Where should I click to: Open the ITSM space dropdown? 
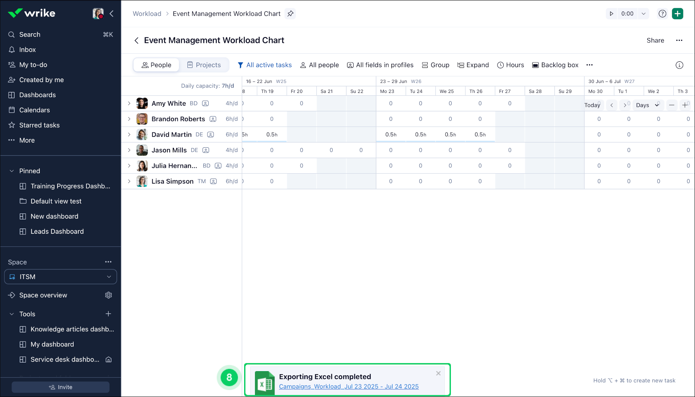tap(61, 277)
